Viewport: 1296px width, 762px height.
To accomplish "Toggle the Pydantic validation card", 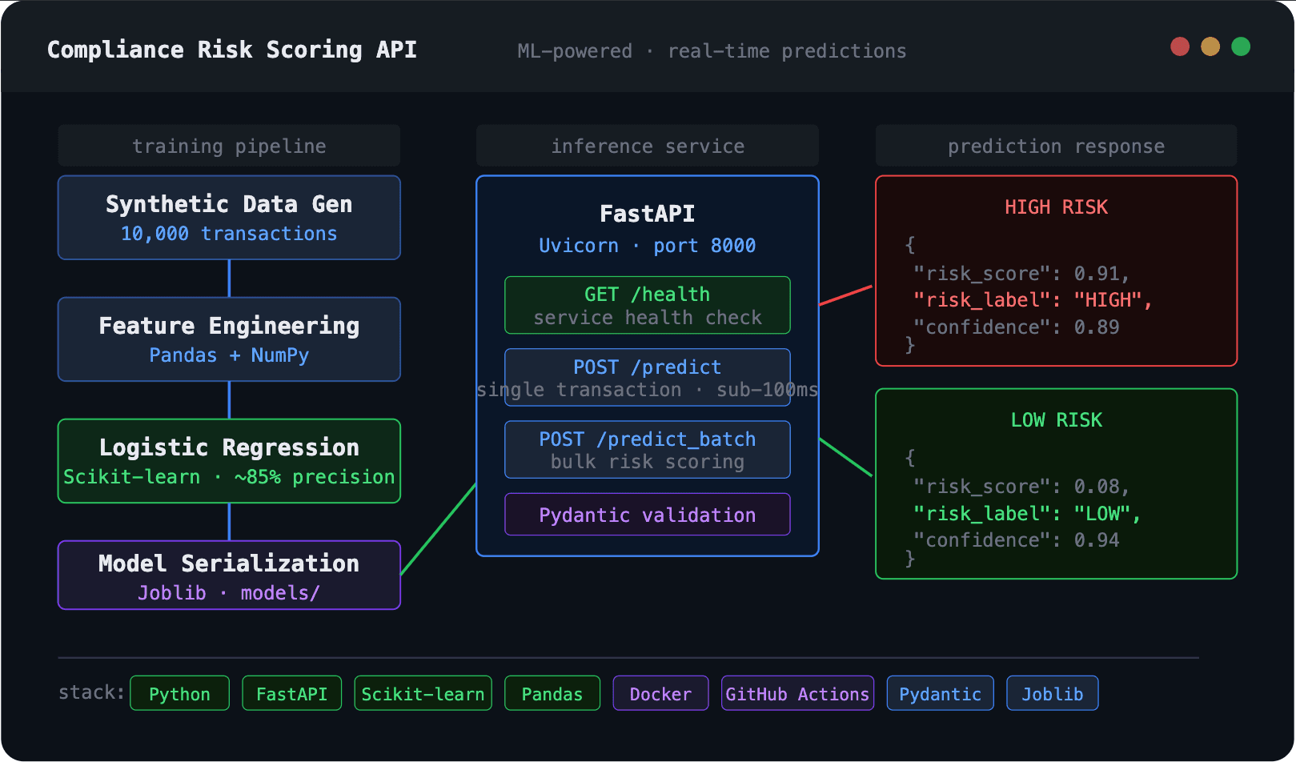I will pos(647,514).
